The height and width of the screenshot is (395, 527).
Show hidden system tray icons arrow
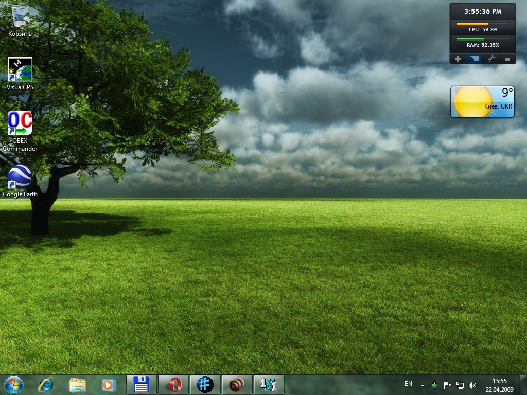(423, 385)
